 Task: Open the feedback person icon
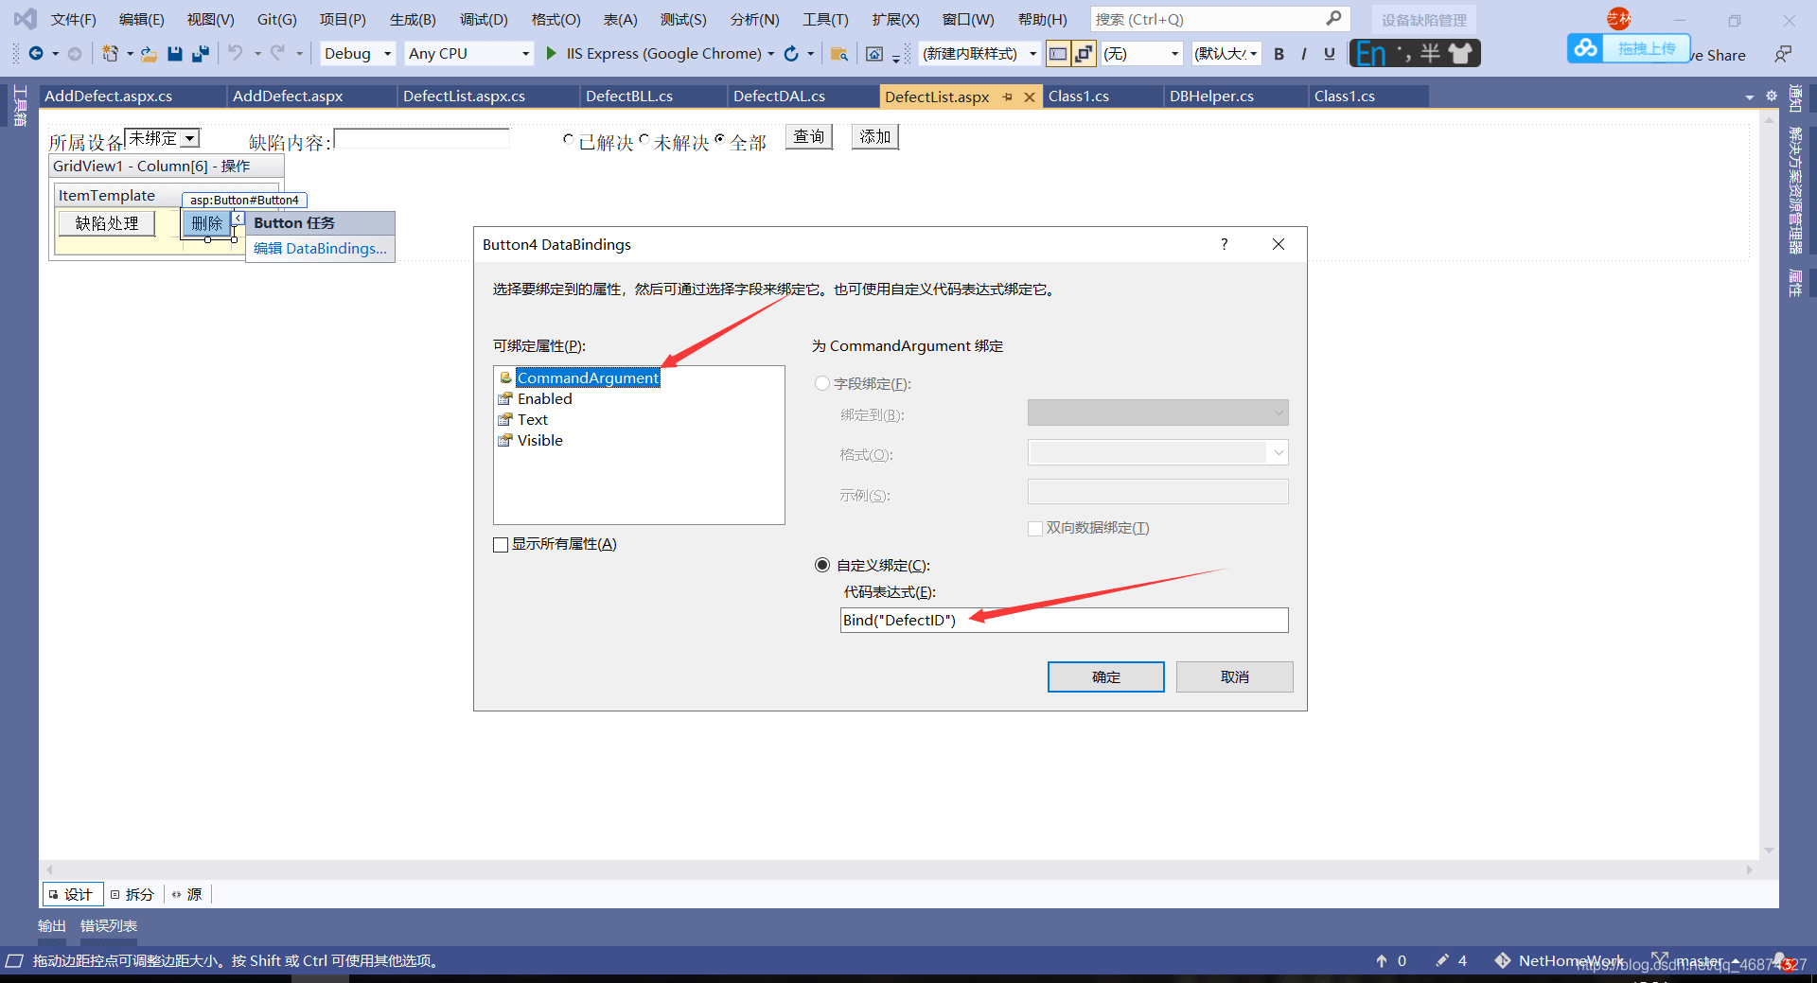tap(1783, 54)
